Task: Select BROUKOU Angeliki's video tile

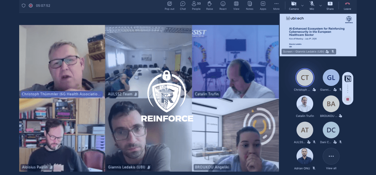Action: 235,135
